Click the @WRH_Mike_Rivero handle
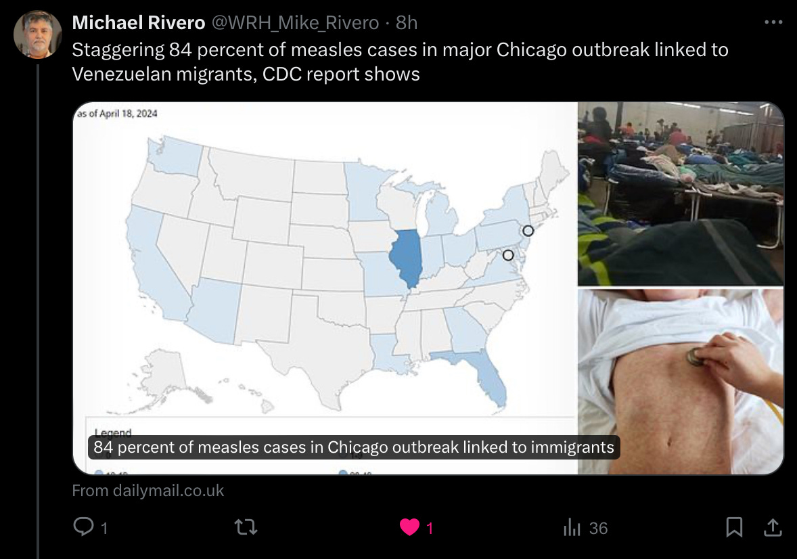 point(295,23)
